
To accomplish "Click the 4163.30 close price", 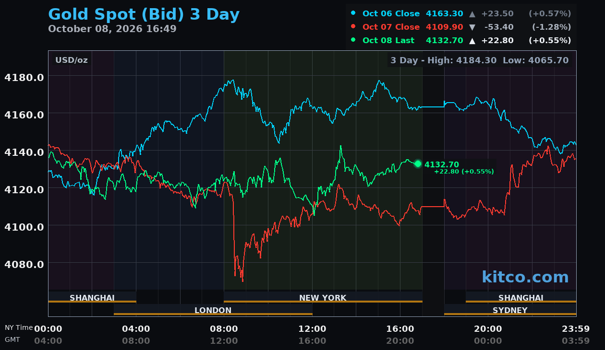I will tap(445, 13).
